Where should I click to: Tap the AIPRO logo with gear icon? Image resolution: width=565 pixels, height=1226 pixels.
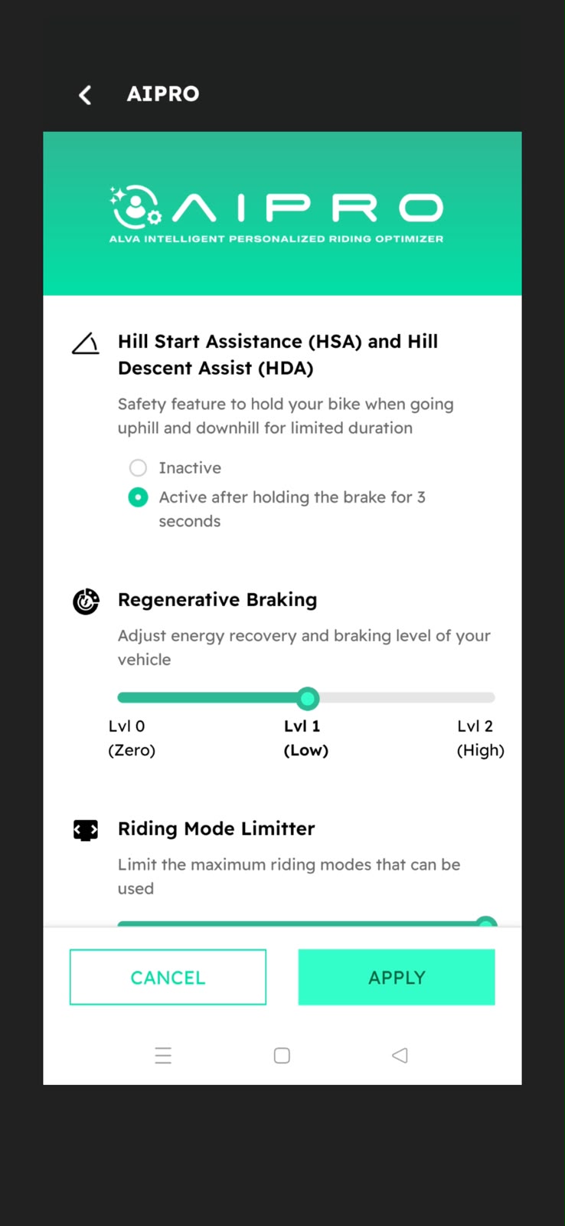[x=136, y=207]
